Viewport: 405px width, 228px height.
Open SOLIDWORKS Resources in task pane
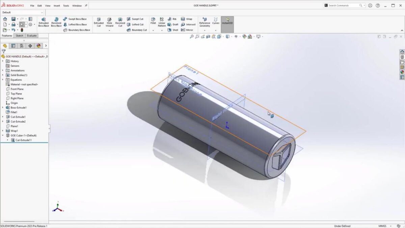click(402, 52)
